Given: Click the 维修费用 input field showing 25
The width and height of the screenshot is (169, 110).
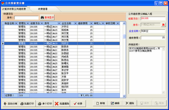Looking at the screenshot, I should pyautogui.click(x=153, y=38).
